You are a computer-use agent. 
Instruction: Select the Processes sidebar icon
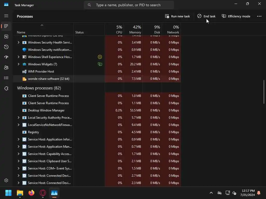pos(6,26)
